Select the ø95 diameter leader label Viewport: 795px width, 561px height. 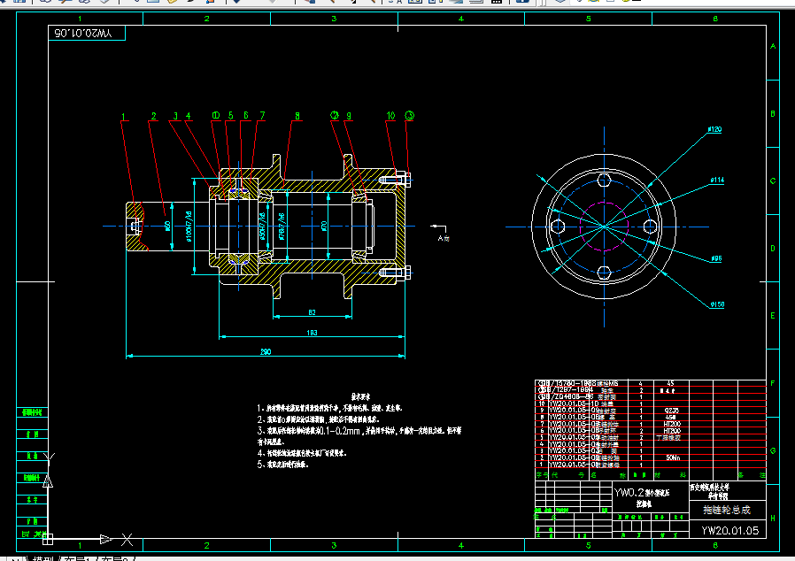click(x=716, y=258)
